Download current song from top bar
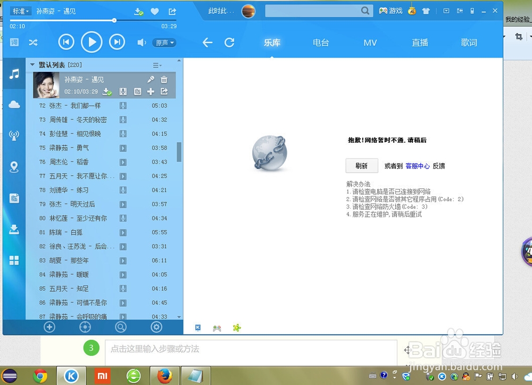The width and height of the screenshot is (532, 385). tap(138, 12)
